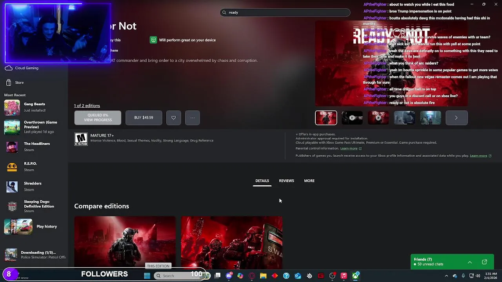
Task: Click Queued 0% View Progress button
Action: pyautogui.click(x=98, y=117)
